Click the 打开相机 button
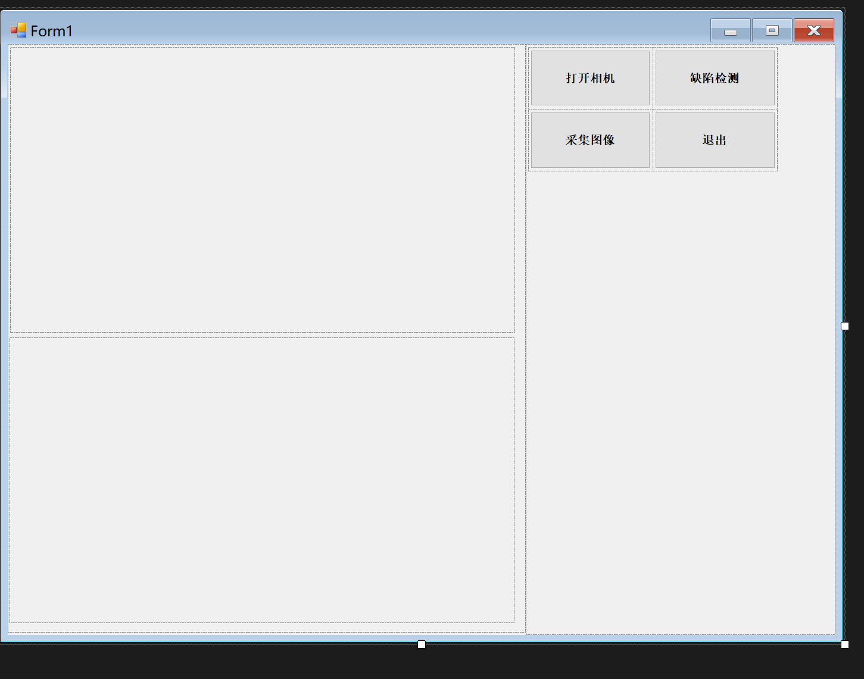864x679 pixels. (590, 78)
